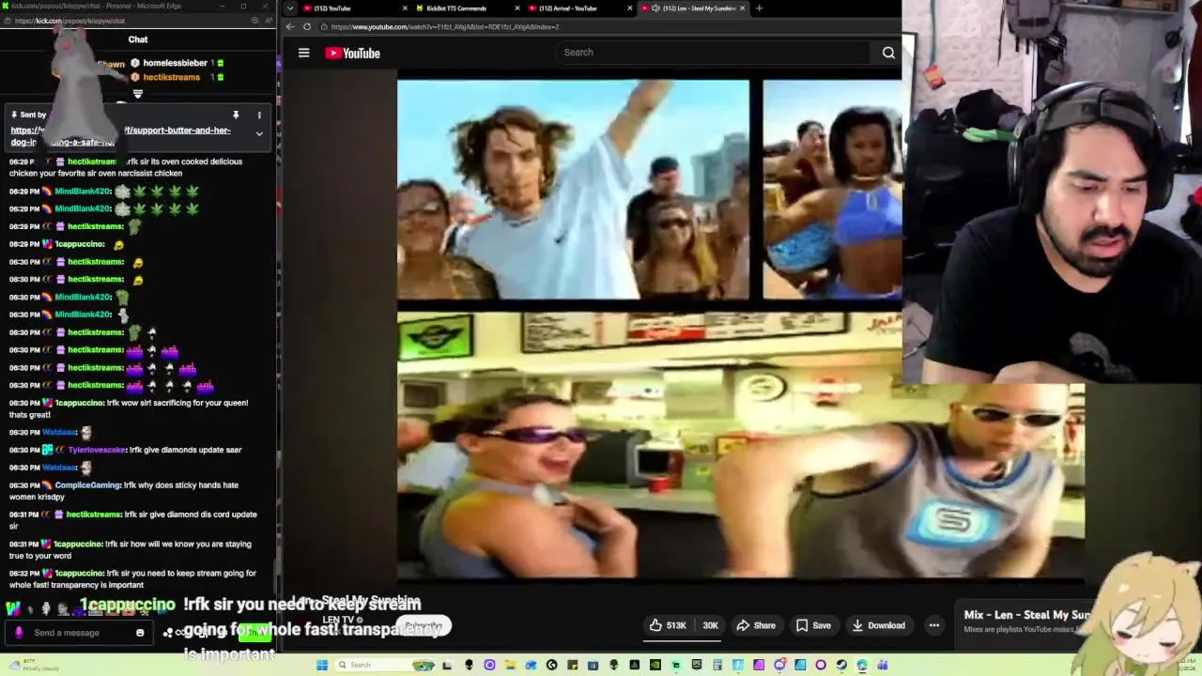Image resolution: width=1202 pixels, height=676 pixels.
Task: Download the YouTube video
Action: (x=878, y=625)
